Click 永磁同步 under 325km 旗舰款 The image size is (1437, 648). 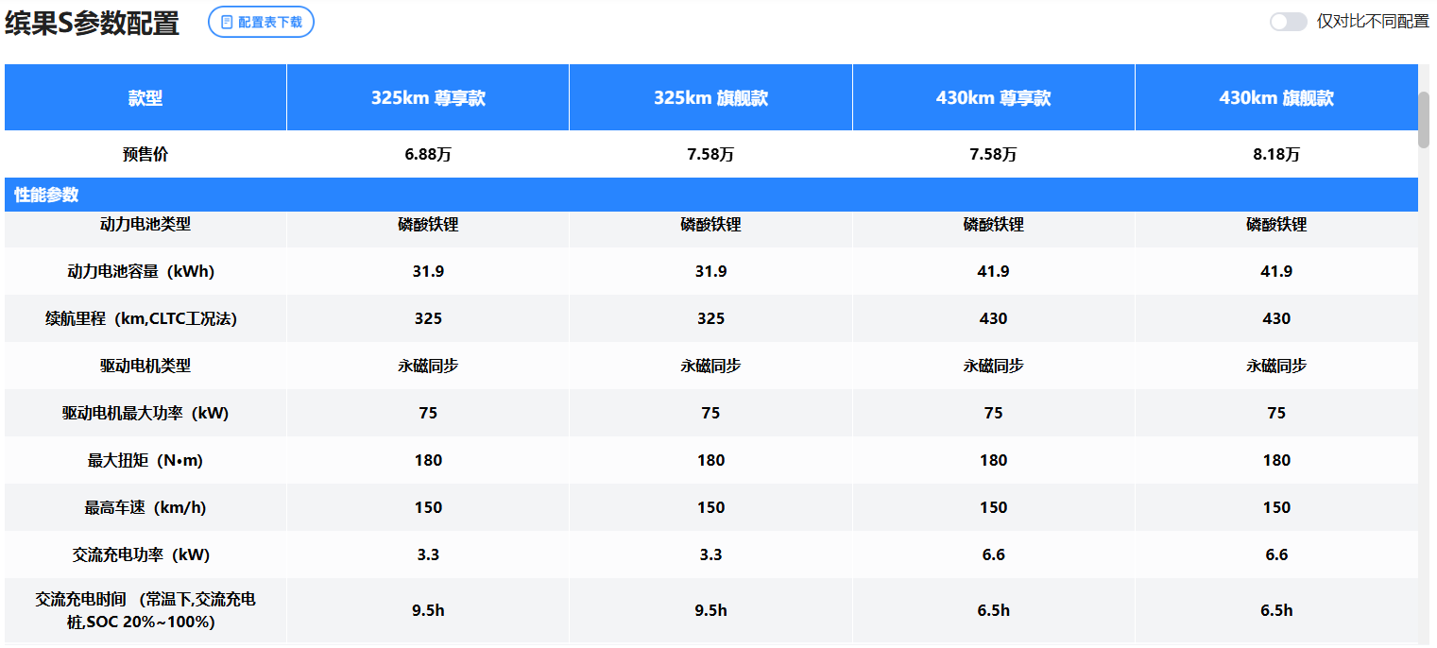click(x=710, y=366)
